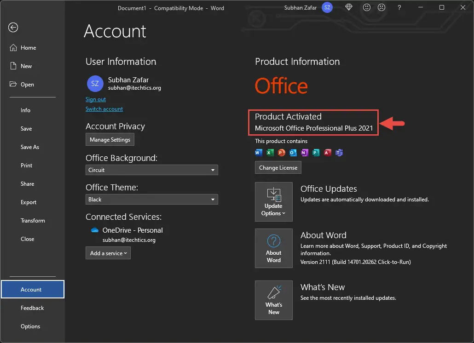This screenshot has height=343, width=474.
Task: Open the Update Options dropdown button
Action: (273, 202)
